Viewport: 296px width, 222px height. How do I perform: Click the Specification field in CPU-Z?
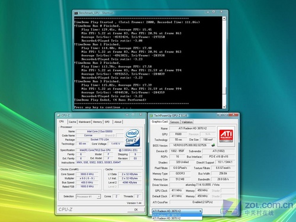109,150
